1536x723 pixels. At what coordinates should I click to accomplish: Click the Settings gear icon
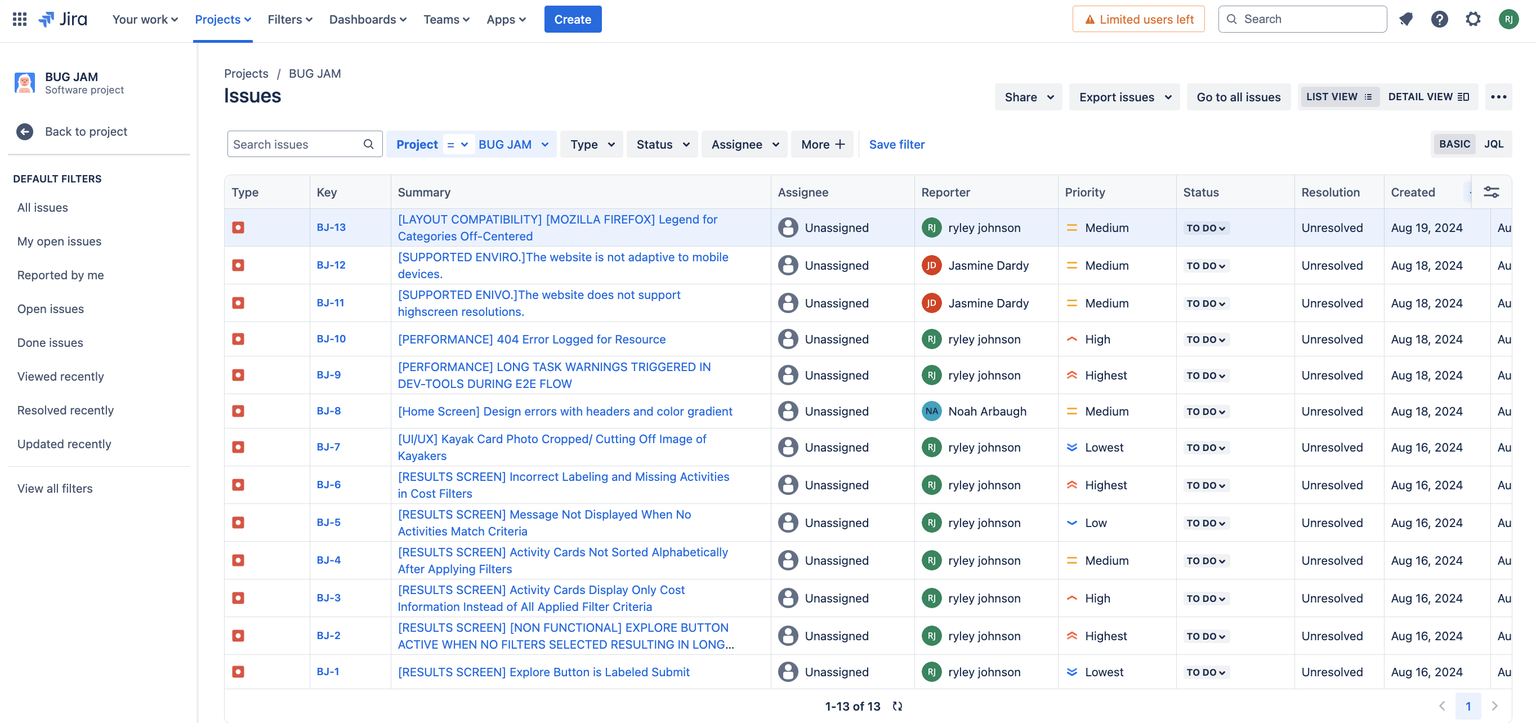click(1472, 19)
